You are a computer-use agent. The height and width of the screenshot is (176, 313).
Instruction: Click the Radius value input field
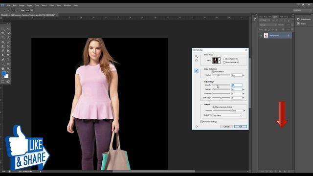pyautogui.click(x=237, y=75)
